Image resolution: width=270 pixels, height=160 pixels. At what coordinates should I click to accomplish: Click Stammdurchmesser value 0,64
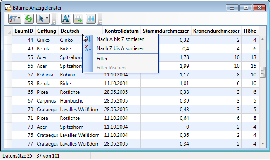(x=166, y=118)
